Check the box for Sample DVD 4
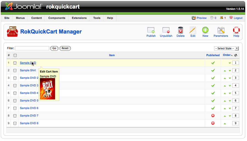This screenshot has height=141, width=247. [15, 93]
